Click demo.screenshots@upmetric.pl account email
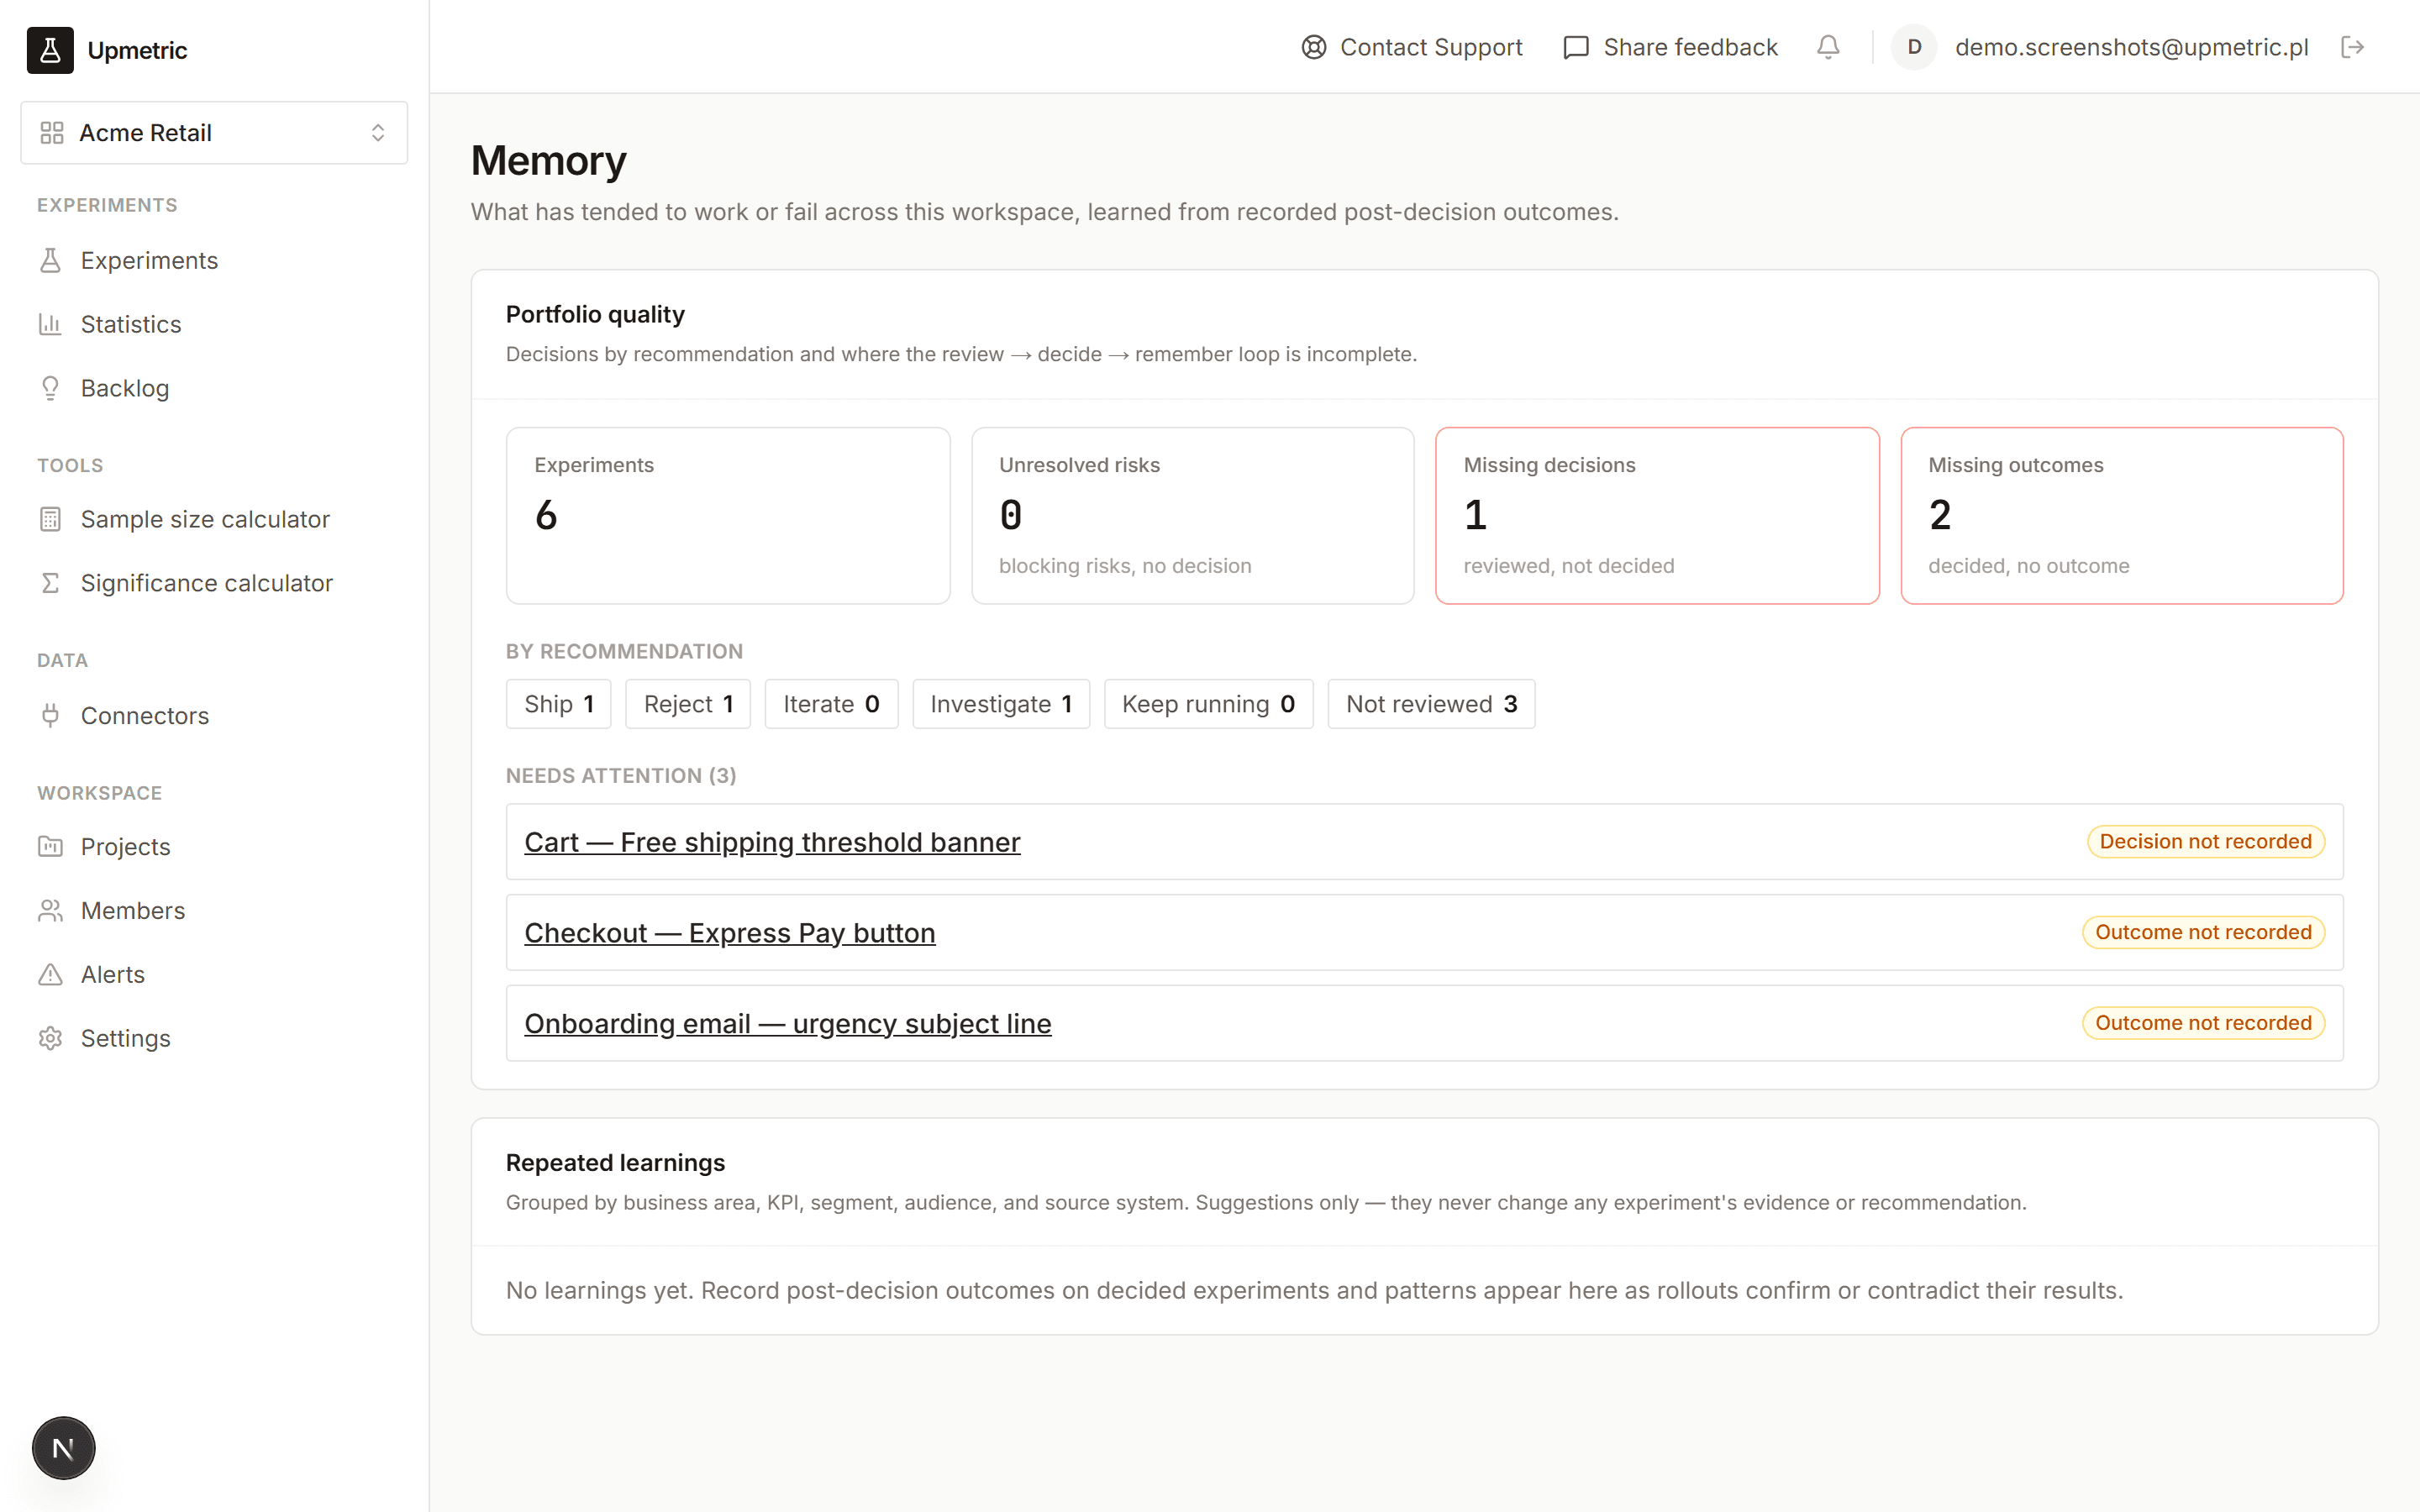The width and height of the screenshot is (2420, 1512). [2131, 47]
